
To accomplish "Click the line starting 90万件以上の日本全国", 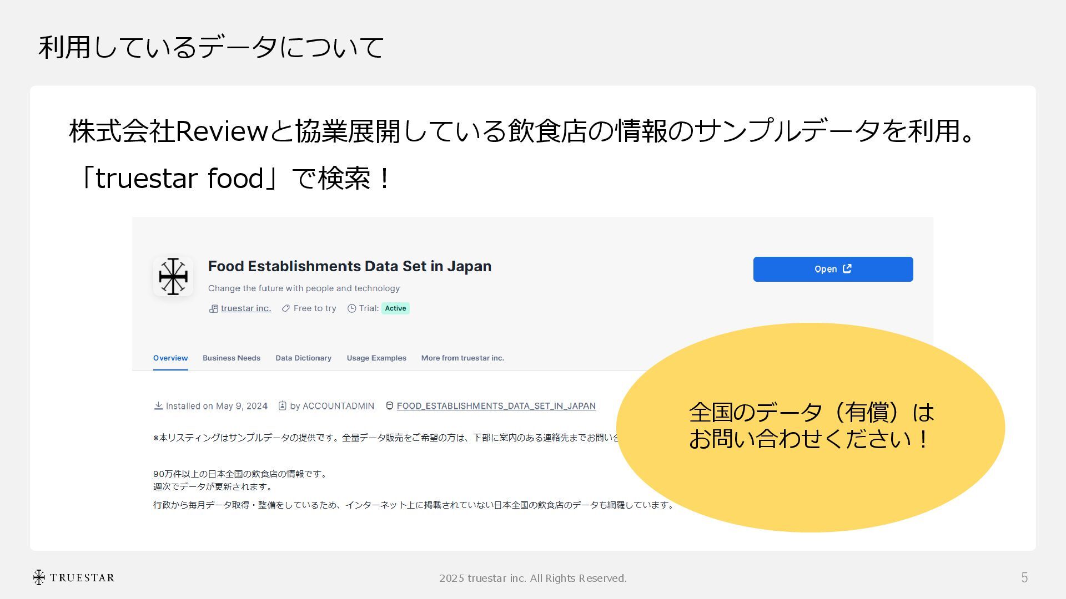I will [241, 474].
